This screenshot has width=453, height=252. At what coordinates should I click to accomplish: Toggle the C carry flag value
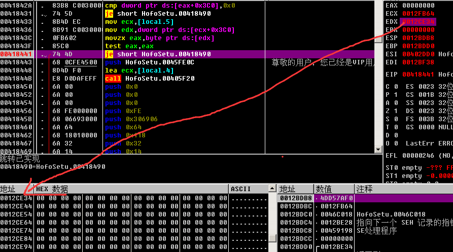(x=396, y=86)
